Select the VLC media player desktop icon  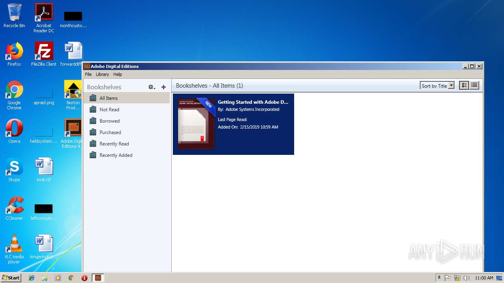(14, 250)
